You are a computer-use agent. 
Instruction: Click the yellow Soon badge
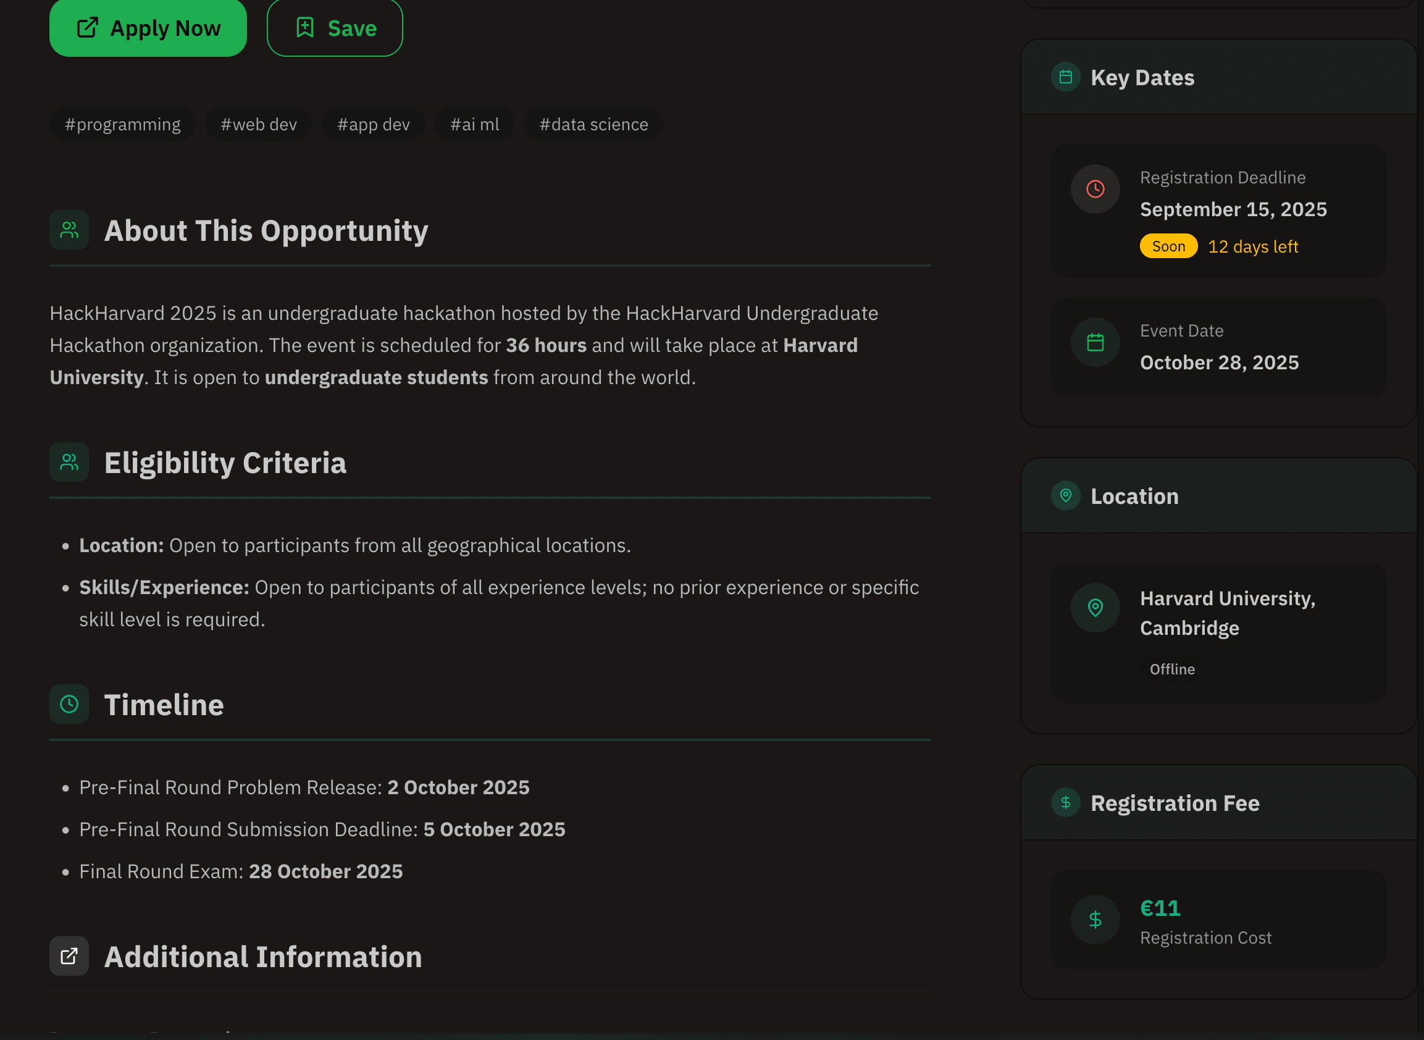[1168, 246]
